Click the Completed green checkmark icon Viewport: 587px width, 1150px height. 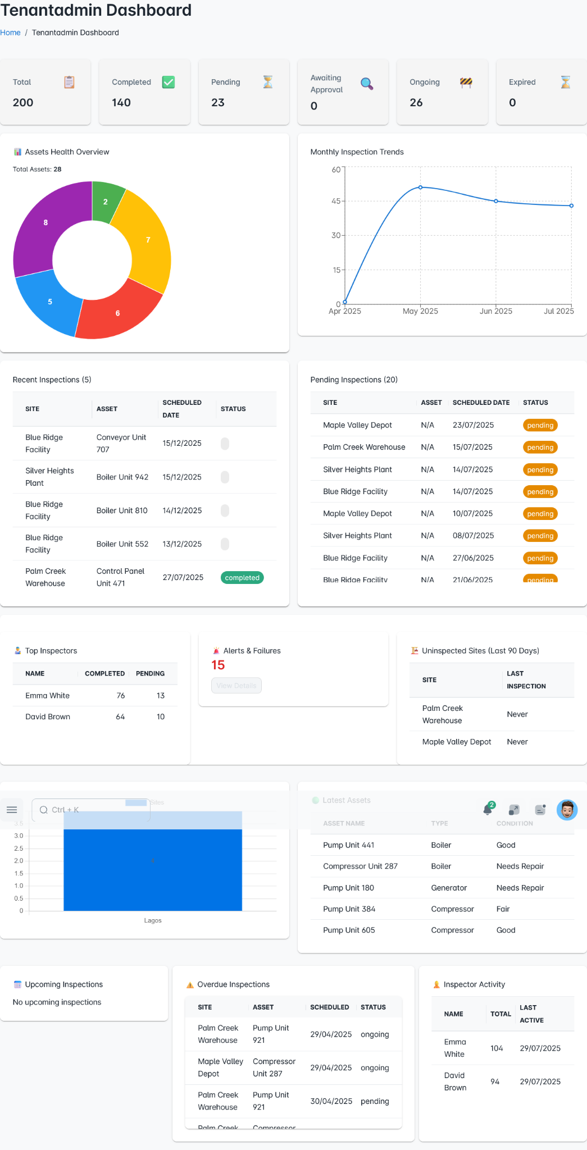[169, 82]
